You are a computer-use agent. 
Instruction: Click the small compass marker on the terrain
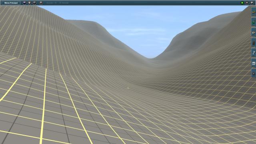128,88
